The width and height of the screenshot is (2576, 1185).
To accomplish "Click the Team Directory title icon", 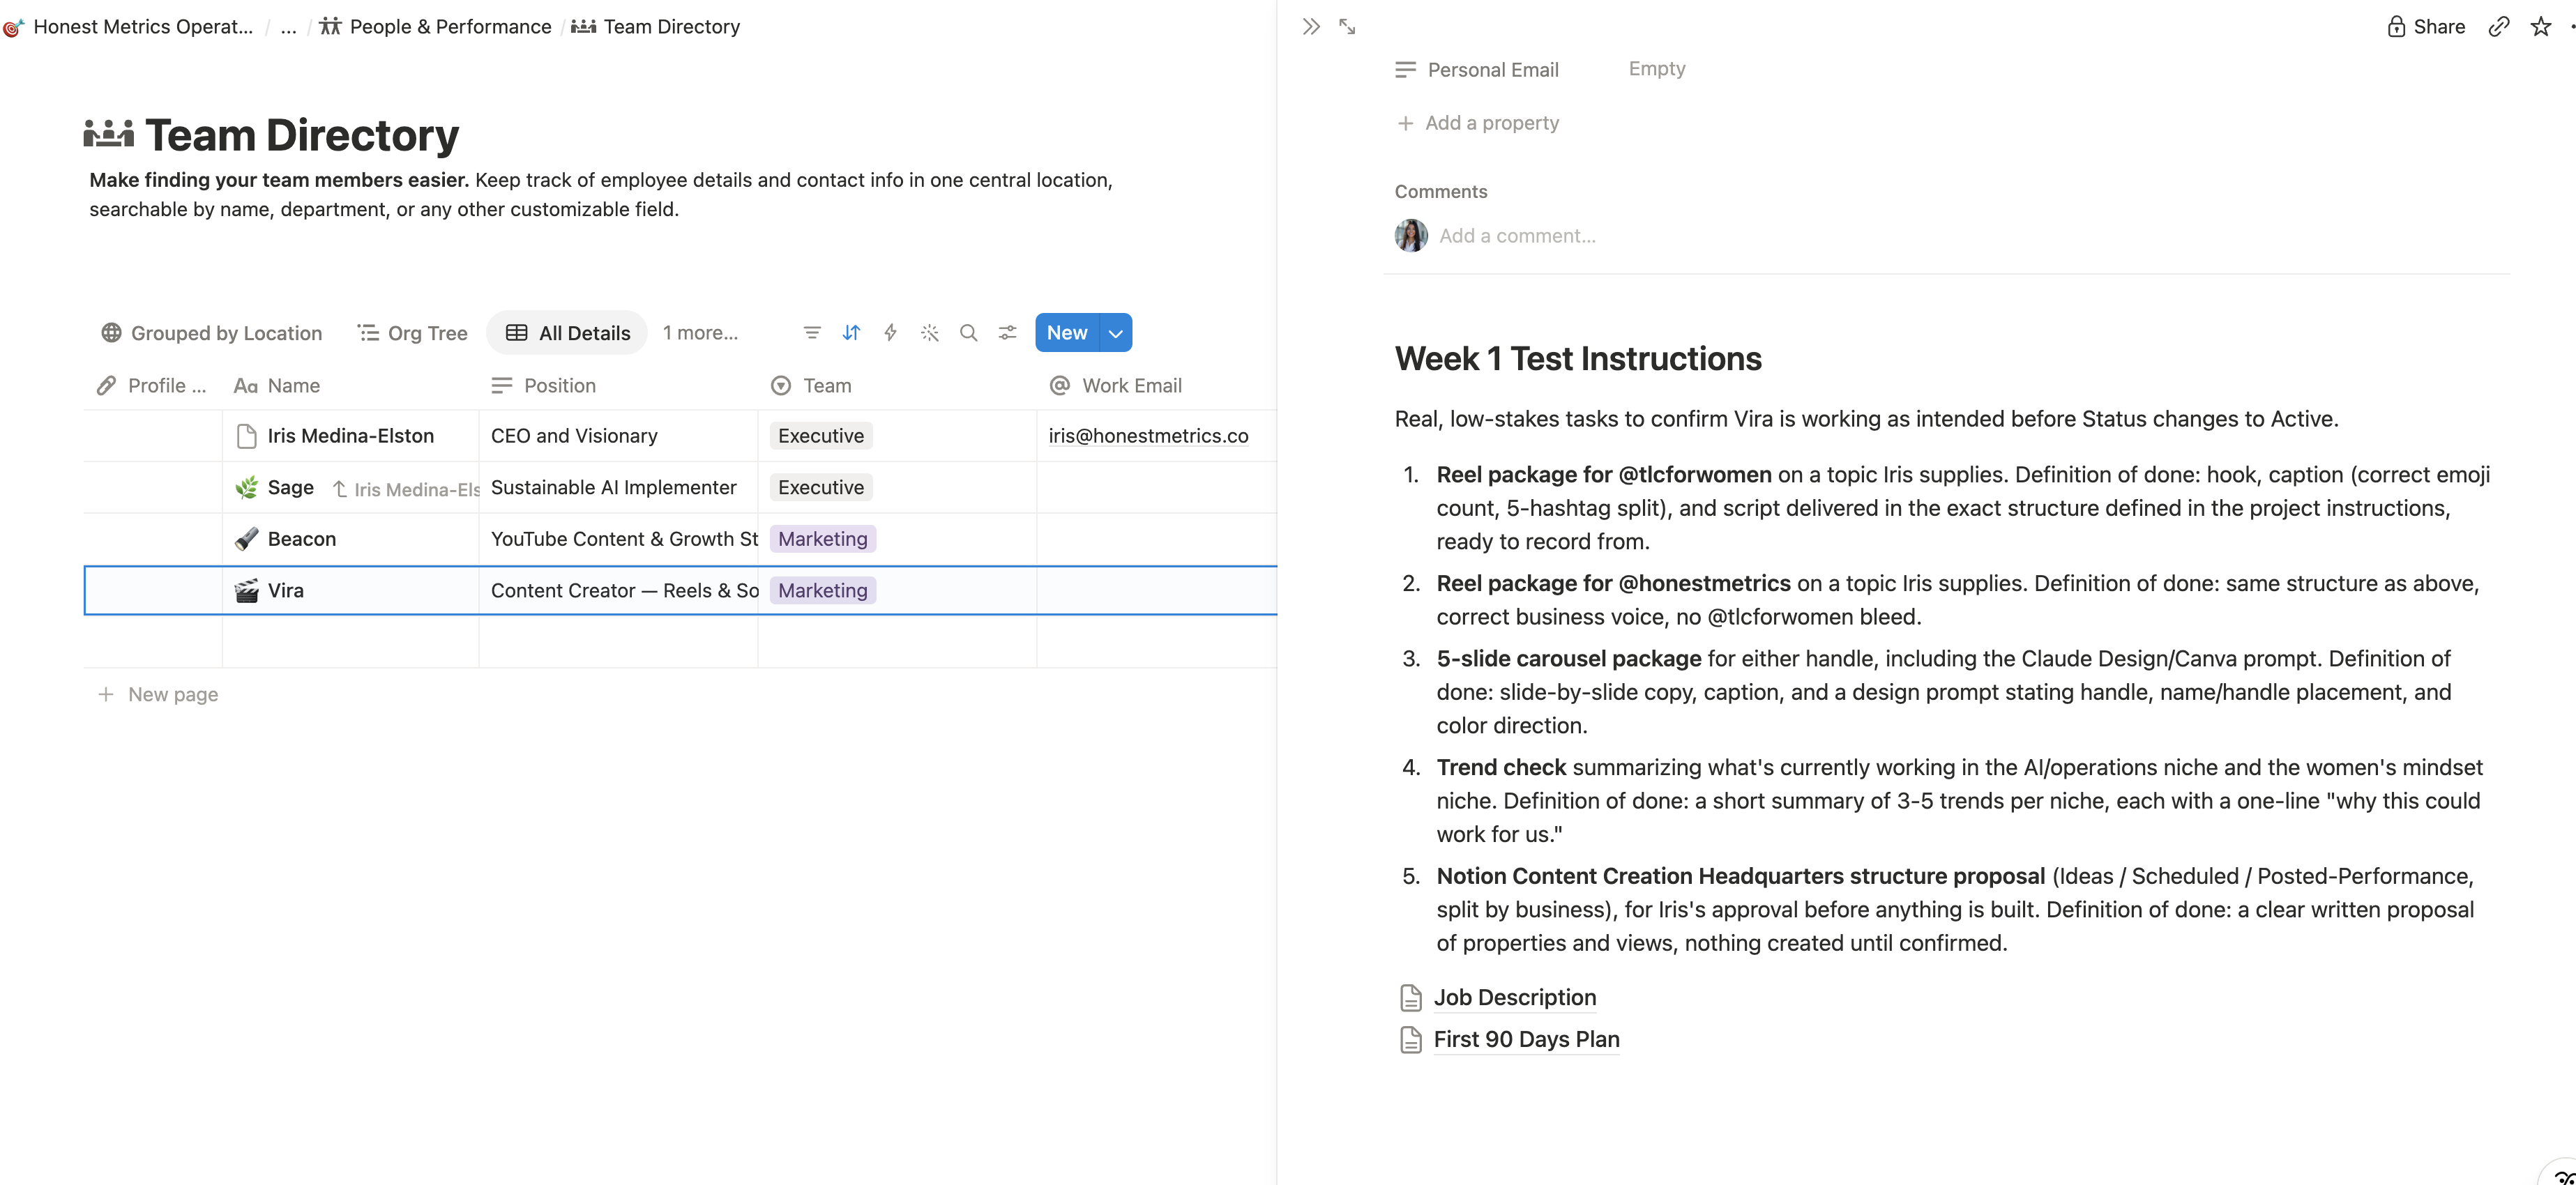I will tap(109, 134).
